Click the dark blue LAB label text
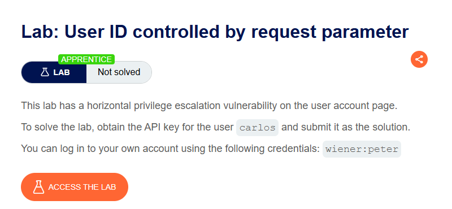 tap(62, 72)
